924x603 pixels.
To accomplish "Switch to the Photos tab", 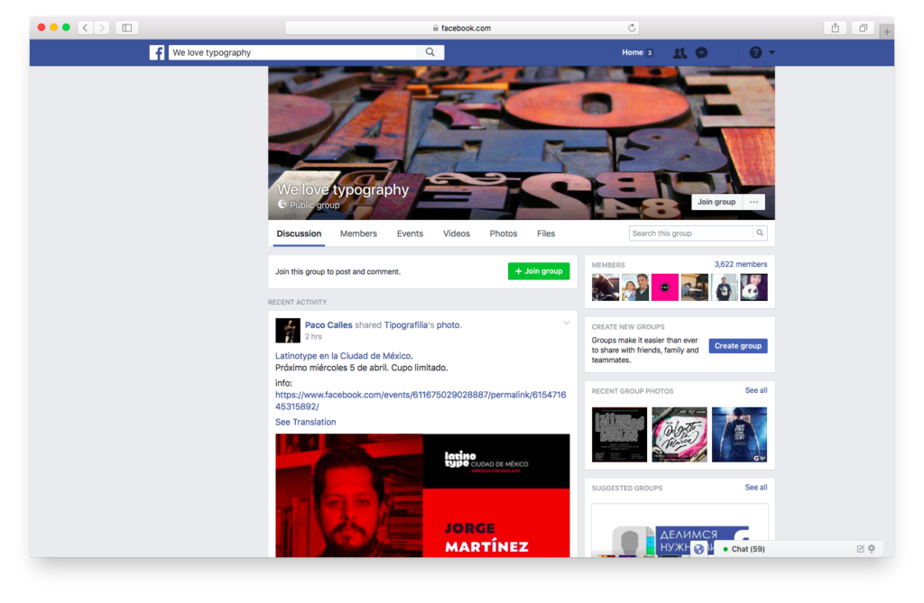I will click(504, 233).
